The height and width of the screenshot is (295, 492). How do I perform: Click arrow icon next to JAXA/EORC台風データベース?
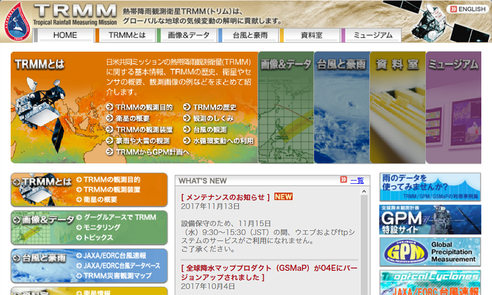[79, 265]
